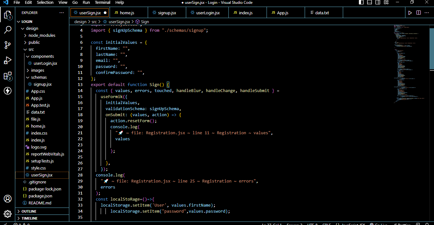Viewport: 434px width, 225px height.
Task: Click the data.txt lines icon in Explorer
Action: [28, 112]
